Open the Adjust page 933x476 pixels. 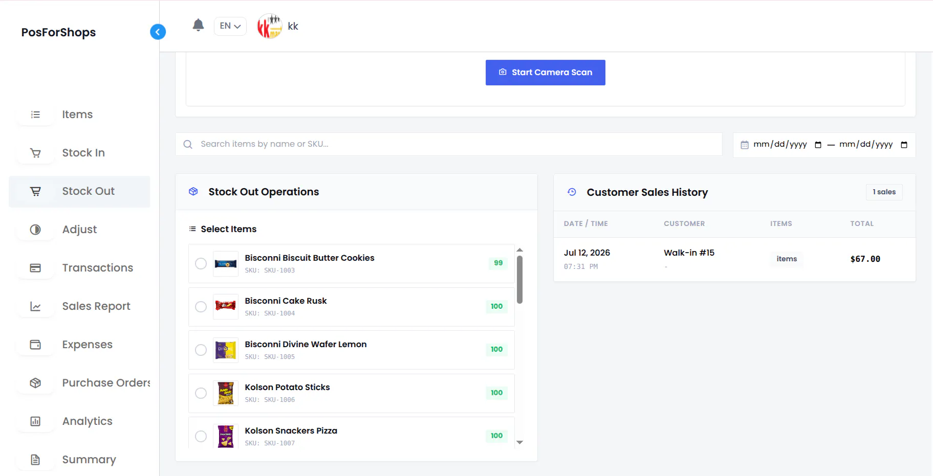[79, 230]
